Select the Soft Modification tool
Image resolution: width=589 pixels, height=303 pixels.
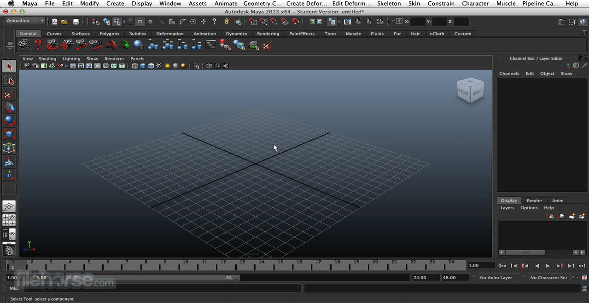9,161
